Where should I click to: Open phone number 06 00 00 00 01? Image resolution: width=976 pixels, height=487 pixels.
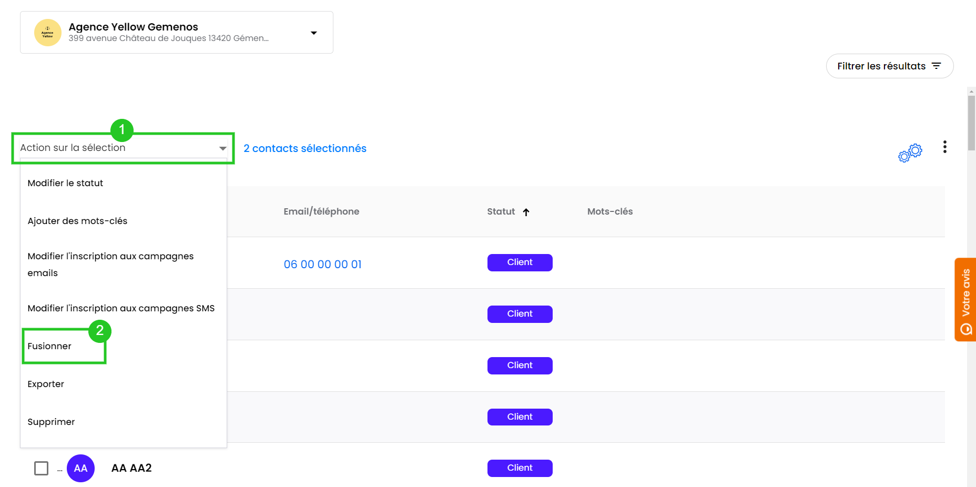[x=323, y=265]
